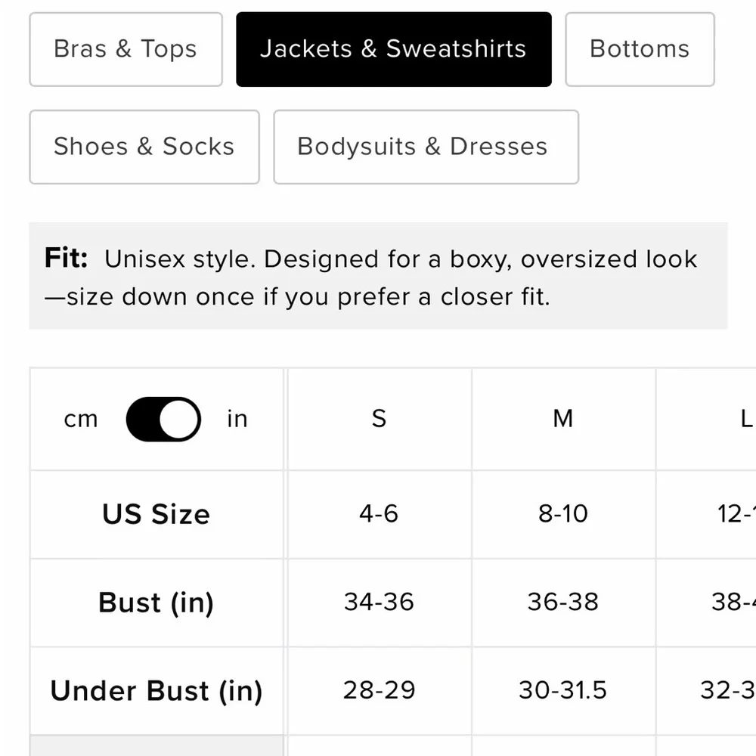Open the Shoes & Socks tab
Screen dimensions: 756x756
point(144,147)
